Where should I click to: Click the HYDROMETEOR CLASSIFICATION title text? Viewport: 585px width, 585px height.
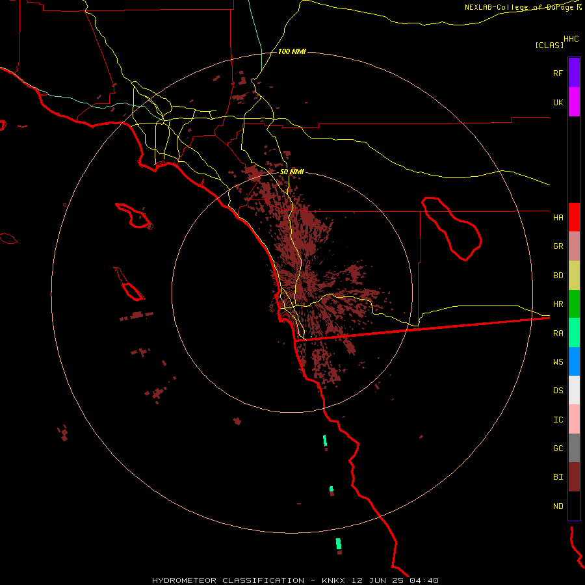[x=228, y=580]
